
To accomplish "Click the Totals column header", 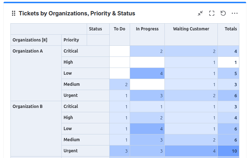I will [x=231, y=29].
